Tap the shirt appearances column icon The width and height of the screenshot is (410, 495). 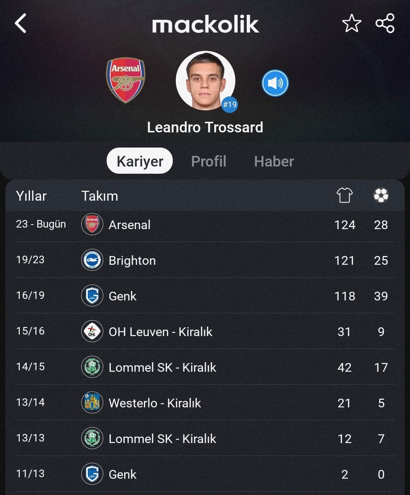pyautogui.click(x=345, y=196)
